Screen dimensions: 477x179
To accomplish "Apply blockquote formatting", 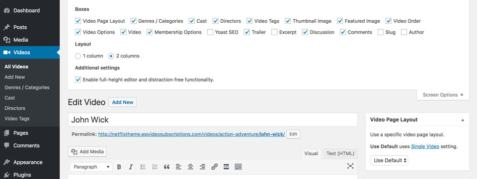I will [167, 167].
